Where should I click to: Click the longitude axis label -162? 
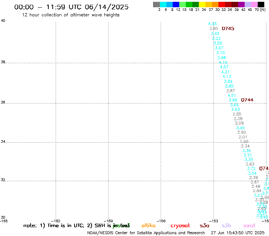pos(56,221)
